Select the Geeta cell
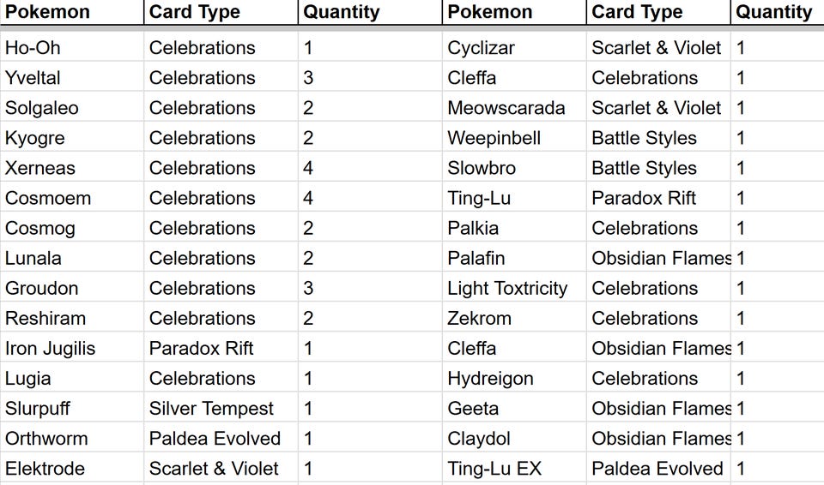The width and height of the screenshot is (824, 485). tap(473, 409)
